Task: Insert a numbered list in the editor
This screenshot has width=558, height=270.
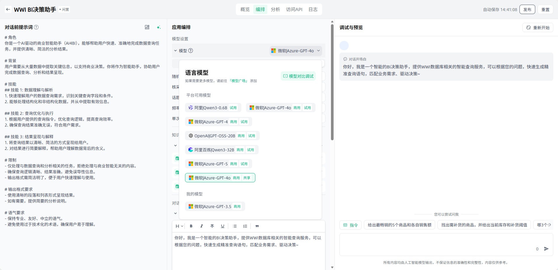Action: (x=245, y=226)
